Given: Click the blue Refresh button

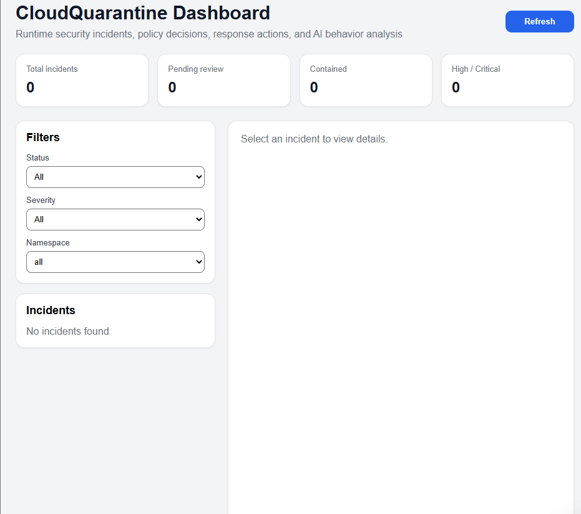Looking at the screenshot, I should coord(539,21).
